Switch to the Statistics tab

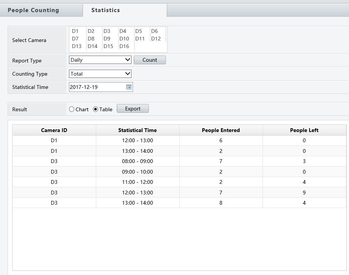[x=105, y=10]
